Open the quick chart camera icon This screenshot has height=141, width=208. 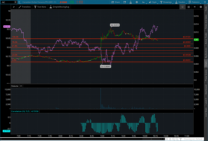[x=124, y=2]
